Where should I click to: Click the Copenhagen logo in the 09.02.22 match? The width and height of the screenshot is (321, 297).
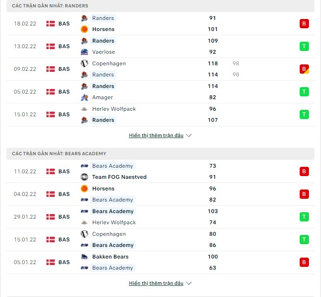(x=84, y=63)
